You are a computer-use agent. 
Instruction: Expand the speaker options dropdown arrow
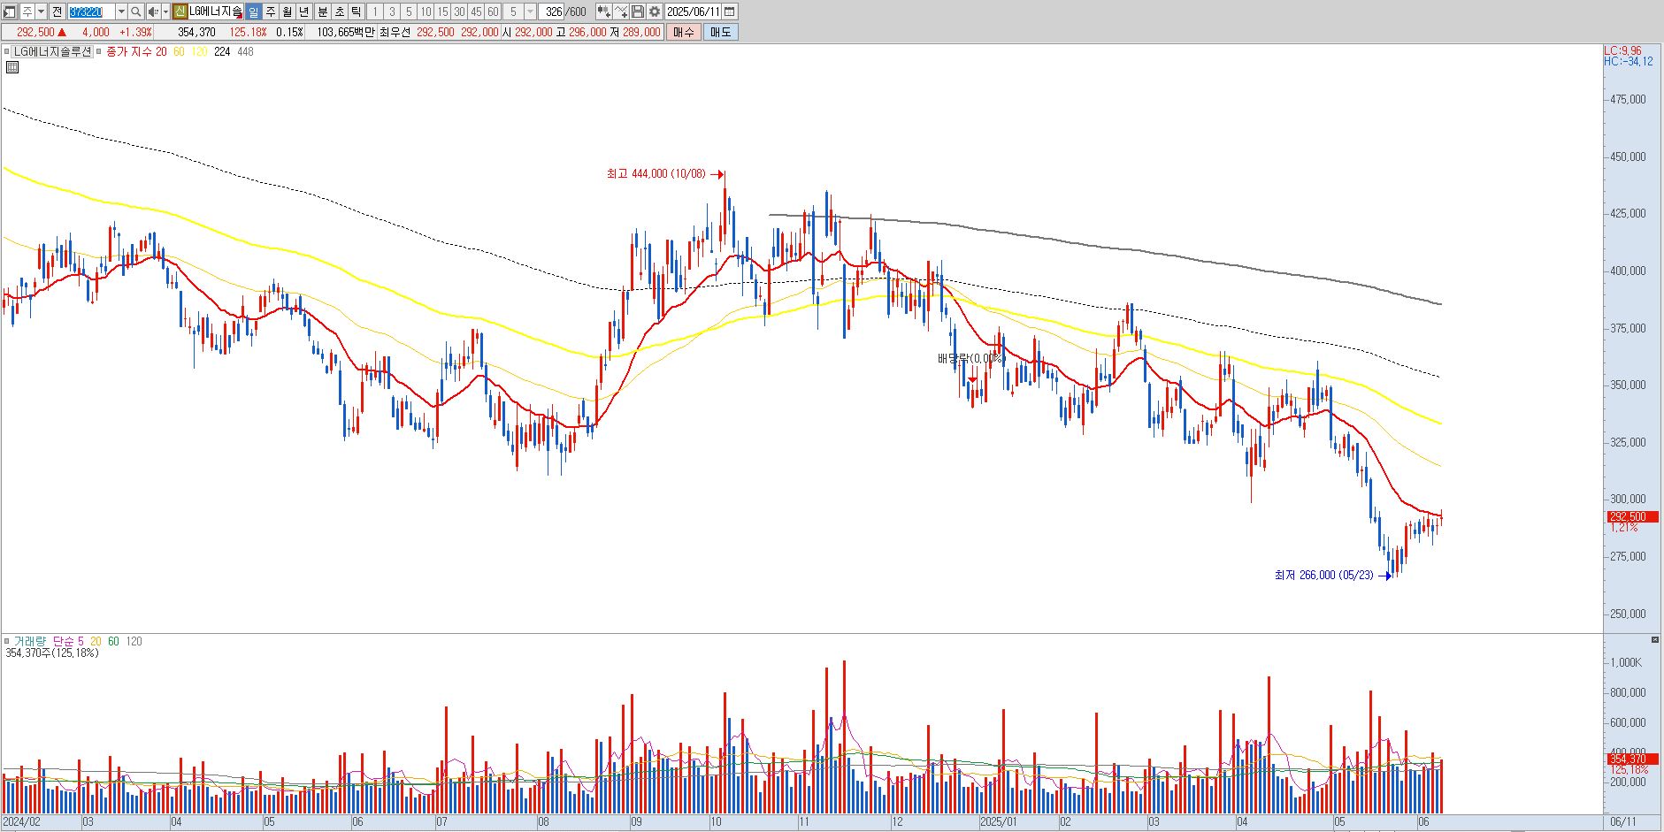(x=165, y=11)
